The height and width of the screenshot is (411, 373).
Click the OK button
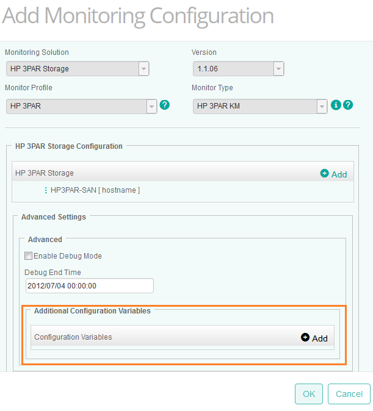point(309,394)
